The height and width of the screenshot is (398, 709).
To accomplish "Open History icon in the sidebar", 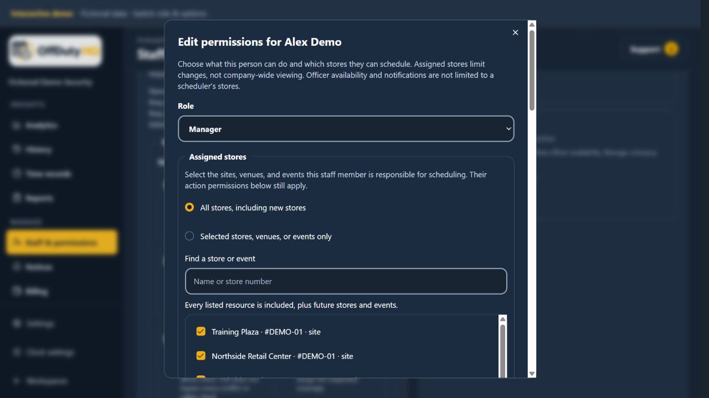I will tap(17, 149).
